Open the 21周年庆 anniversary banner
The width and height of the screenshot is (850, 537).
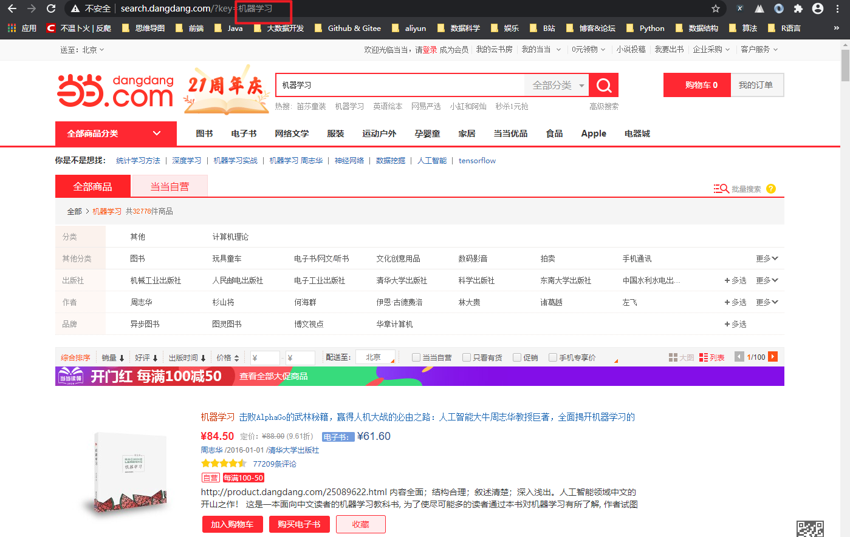pyautogui.click(x=226, y=91)
